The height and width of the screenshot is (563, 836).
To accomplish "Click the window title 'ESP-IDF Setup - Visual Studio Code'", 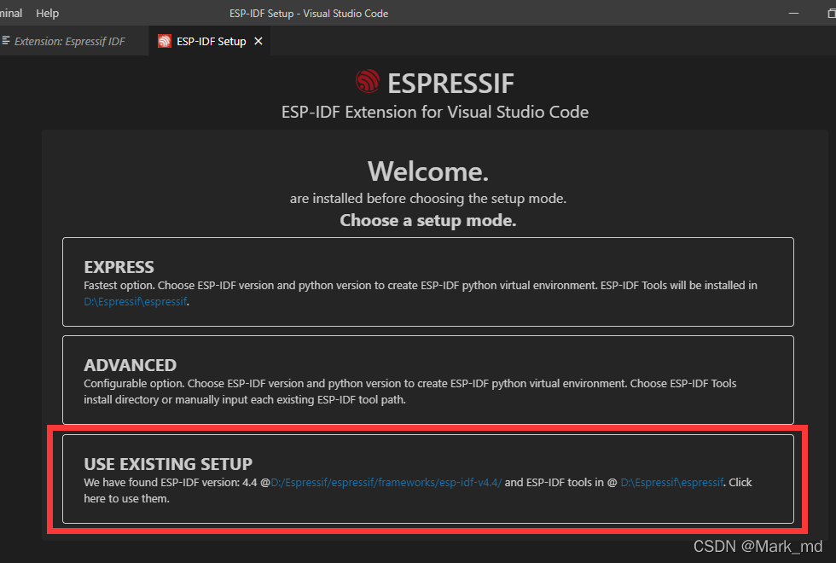I will (x=309, y=14).
